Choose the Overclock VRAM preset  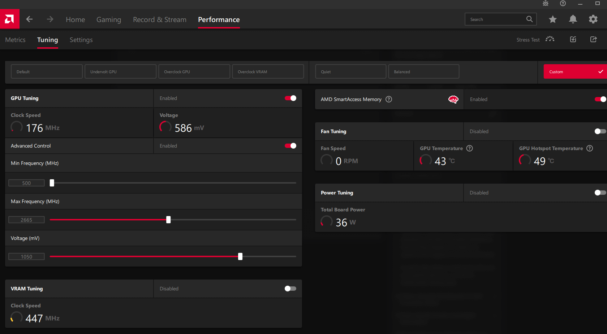[268, 71]
